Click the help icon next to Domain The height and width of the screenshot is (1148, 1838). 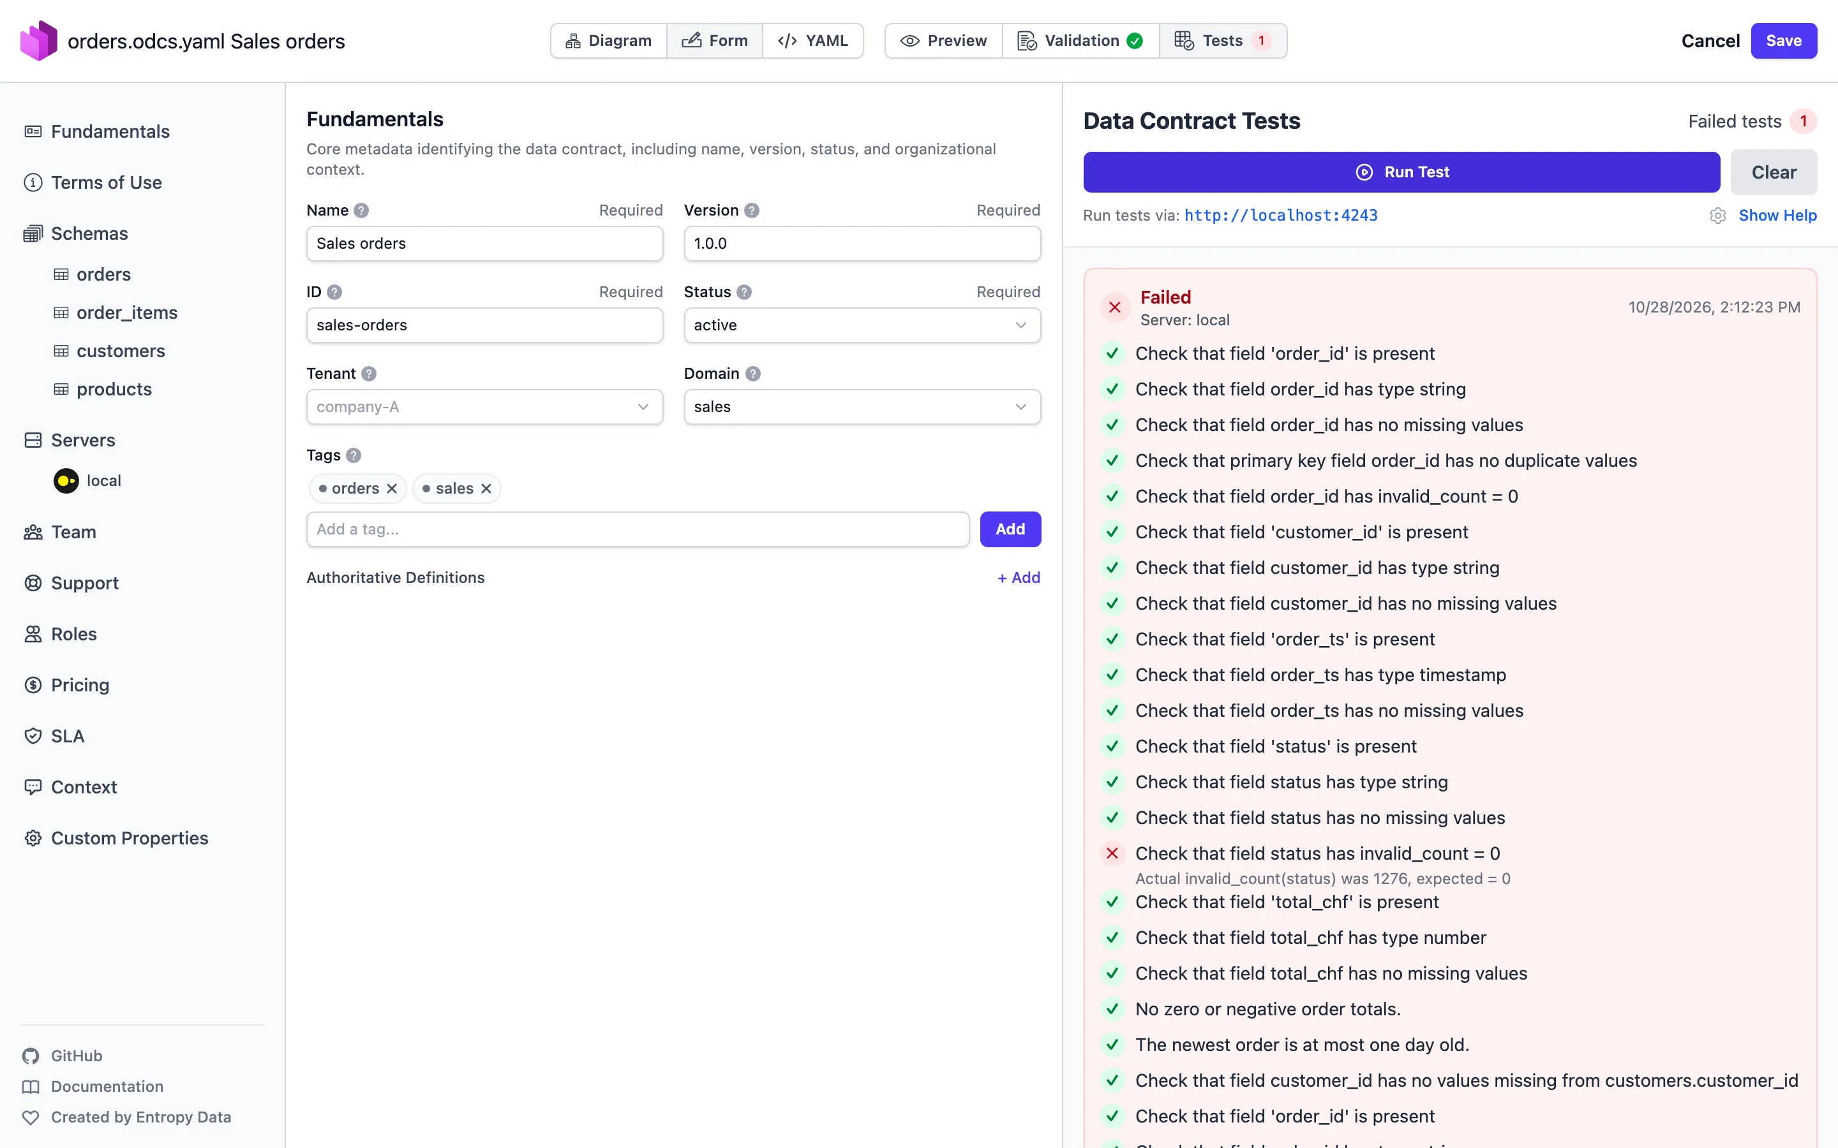752,374
